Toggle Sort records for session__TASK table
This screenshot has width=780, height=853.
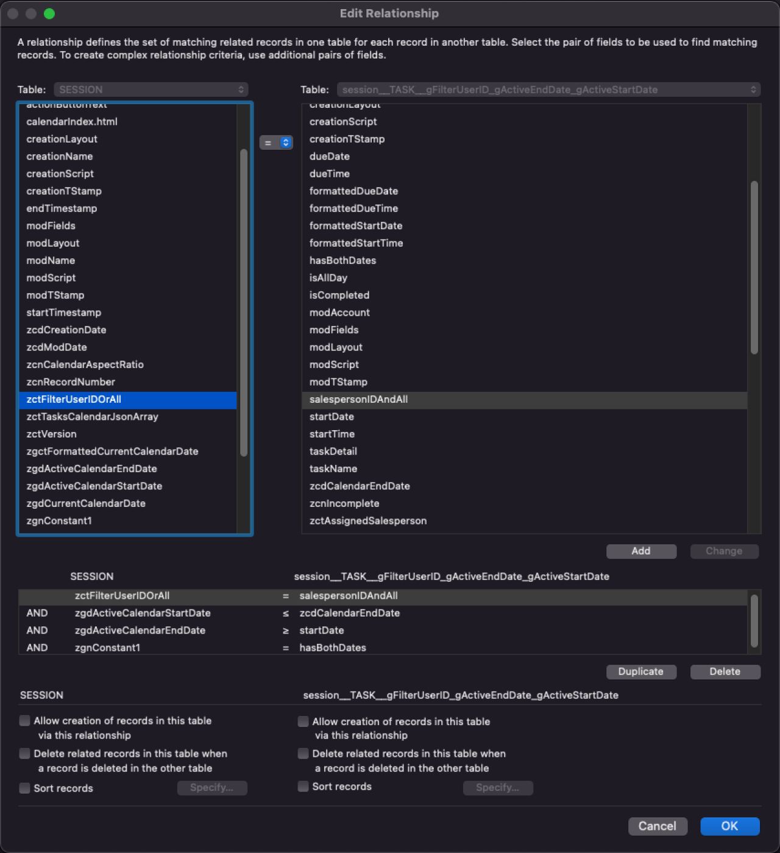click(x=303, y=787)
